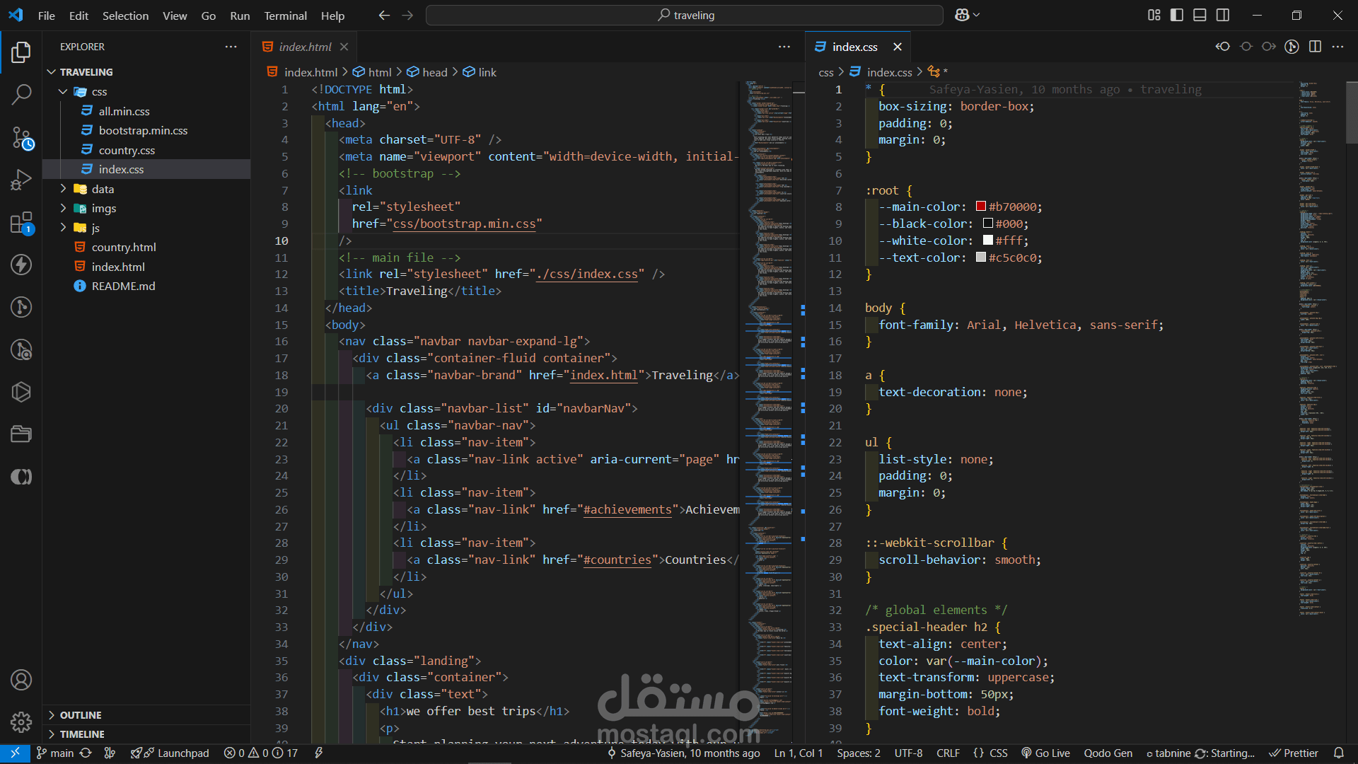Expand the OUTLINE section
Image resolution: width=1358 pixels, height=764 pixels.
pos(80,715)
